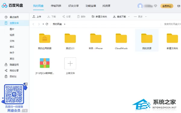Image resolution: width=181 pixels, height=113 pixels.
Task: Click 离线下载 toolbar button
Action: [x=119, y=17]
